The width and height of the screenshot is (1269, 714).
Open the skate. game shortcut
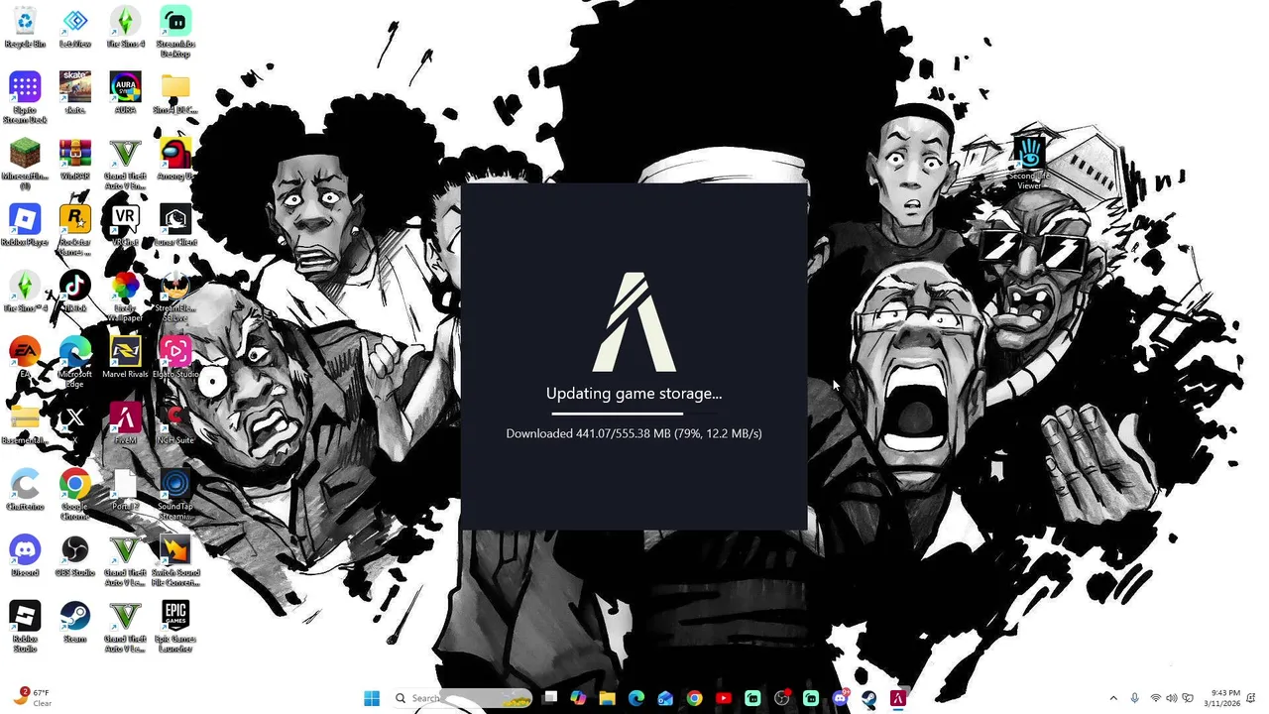[x=75, y=93]
